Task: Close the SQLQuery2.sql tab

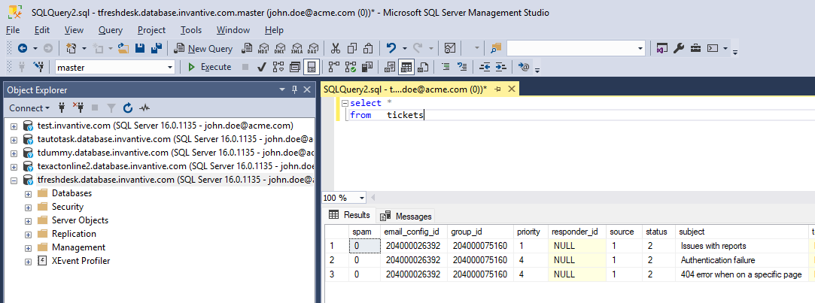Action: pyautogui.click(x=511, y=89)
